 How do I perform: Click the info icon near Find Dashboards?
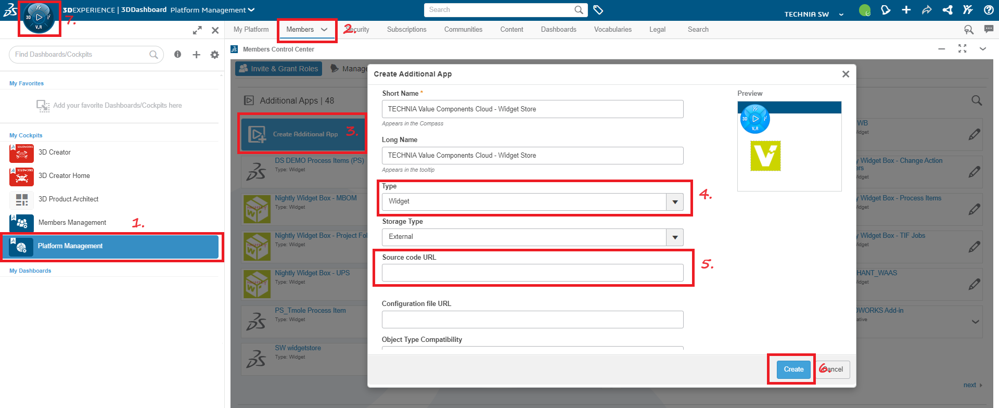click(x=177, y=54)
